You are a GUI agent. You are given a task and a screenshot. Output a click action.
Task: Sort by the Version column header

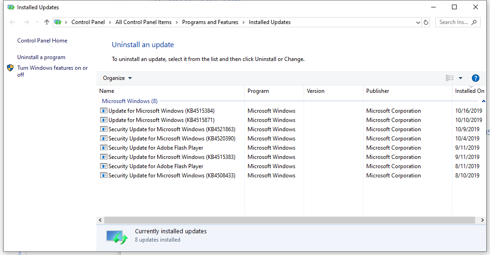[x=333, y=91]
